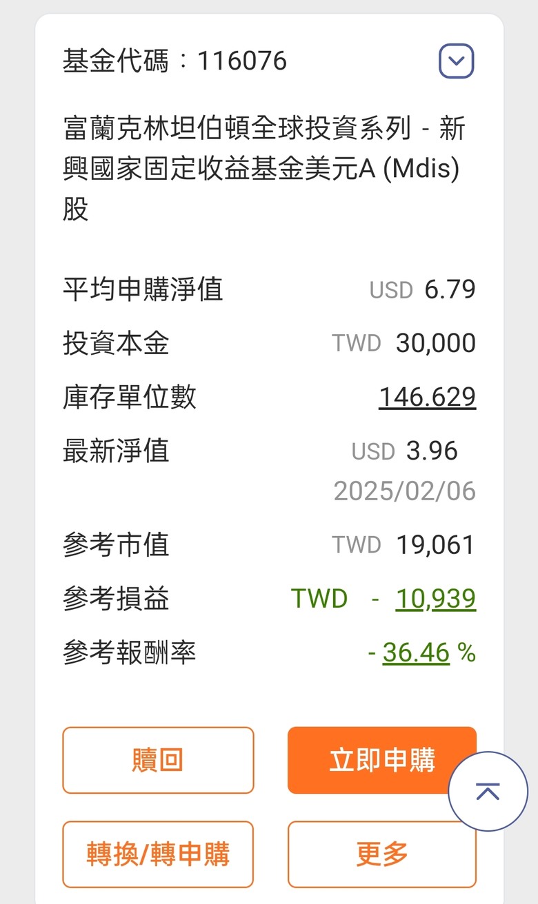Tap the TWD 30,000 principal value
Viewport: 538px width, 904px height.
pyautogui.click(x=404, y=343)
